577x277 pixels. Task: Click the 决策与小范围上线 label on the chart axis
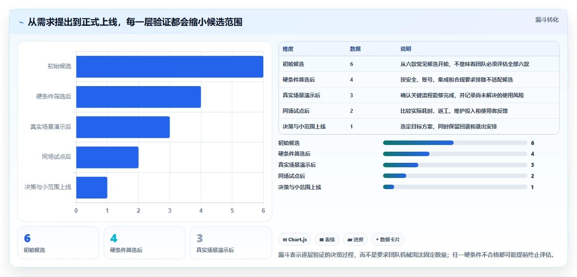pos(48,187)
